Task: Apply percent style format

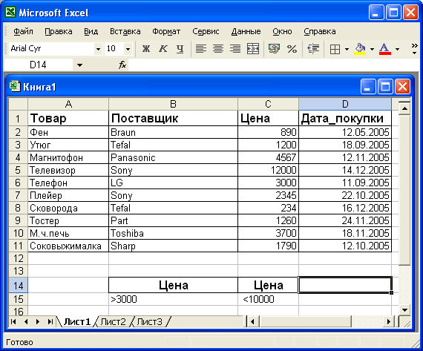Action: click(x=292, y=49)
